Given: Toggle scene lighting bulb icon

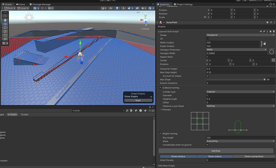Looking at the screenshot, I should coord(116,8).
